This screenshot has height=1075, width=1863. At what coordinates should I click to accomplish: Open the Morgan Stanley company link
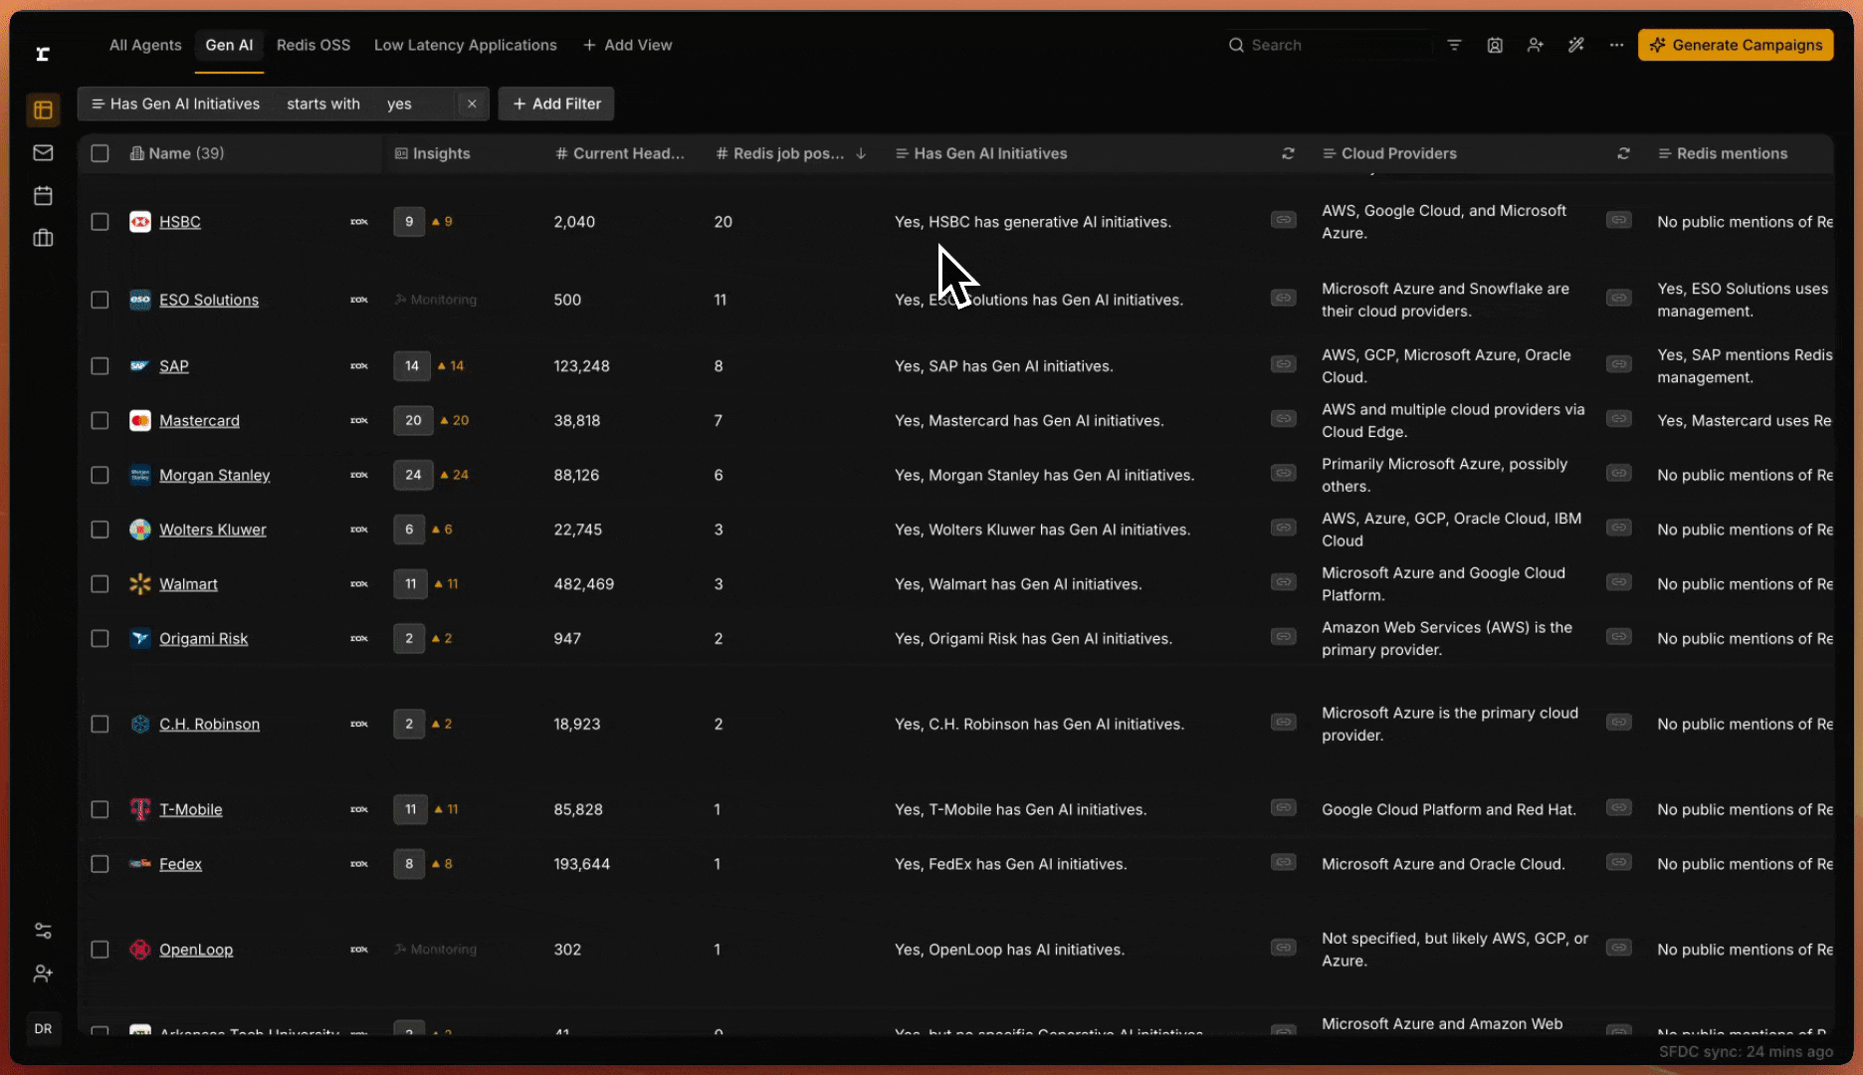click(x=214, y=476)
